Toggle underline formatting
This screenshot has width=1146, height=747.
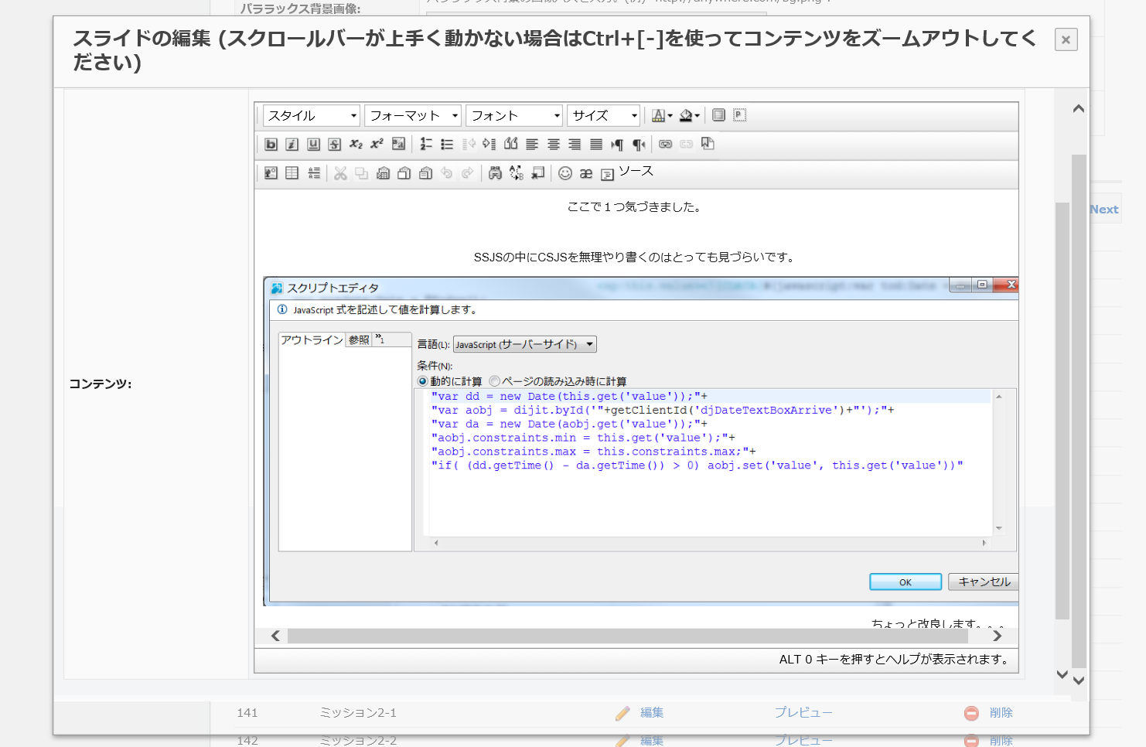313,144
